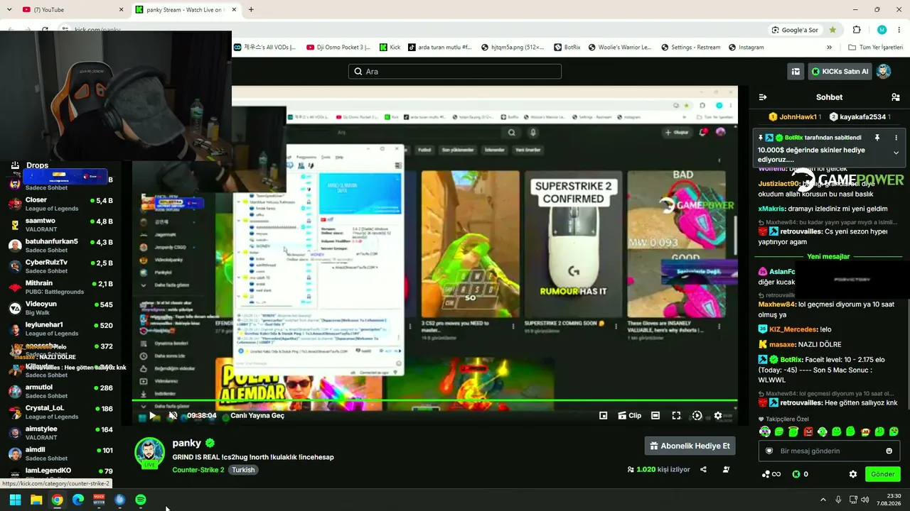910x511 pixels.
Task: Open the Closer recommended channel
Action: click(60, 204)
